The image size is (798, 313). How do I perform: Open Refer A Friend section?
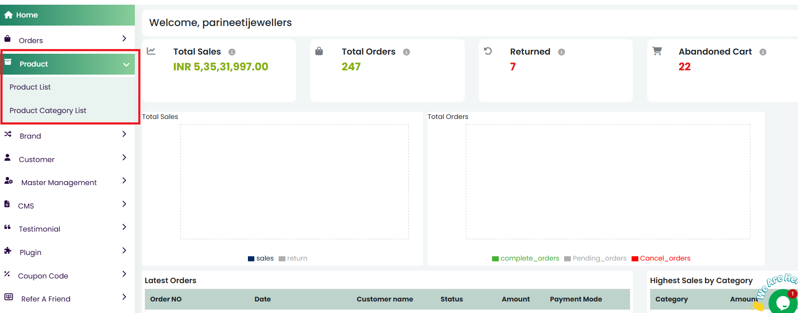coord(46,299)
